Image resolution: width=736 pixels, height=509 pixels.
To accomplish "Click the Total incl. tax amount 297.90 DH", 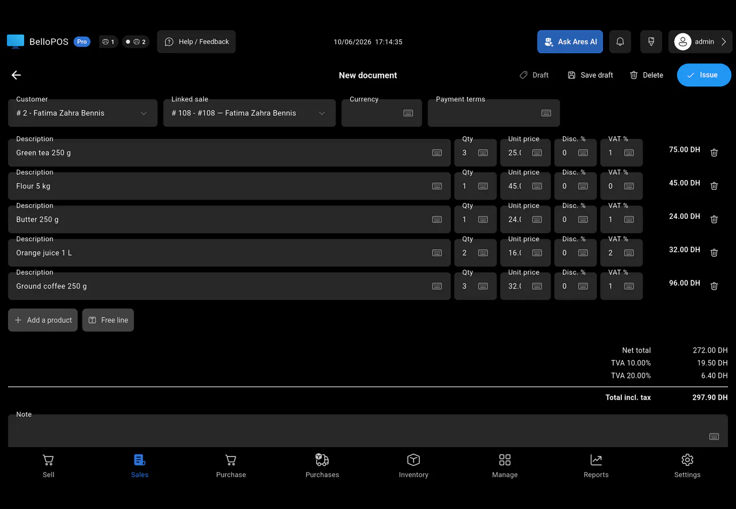I will (710, 398).
